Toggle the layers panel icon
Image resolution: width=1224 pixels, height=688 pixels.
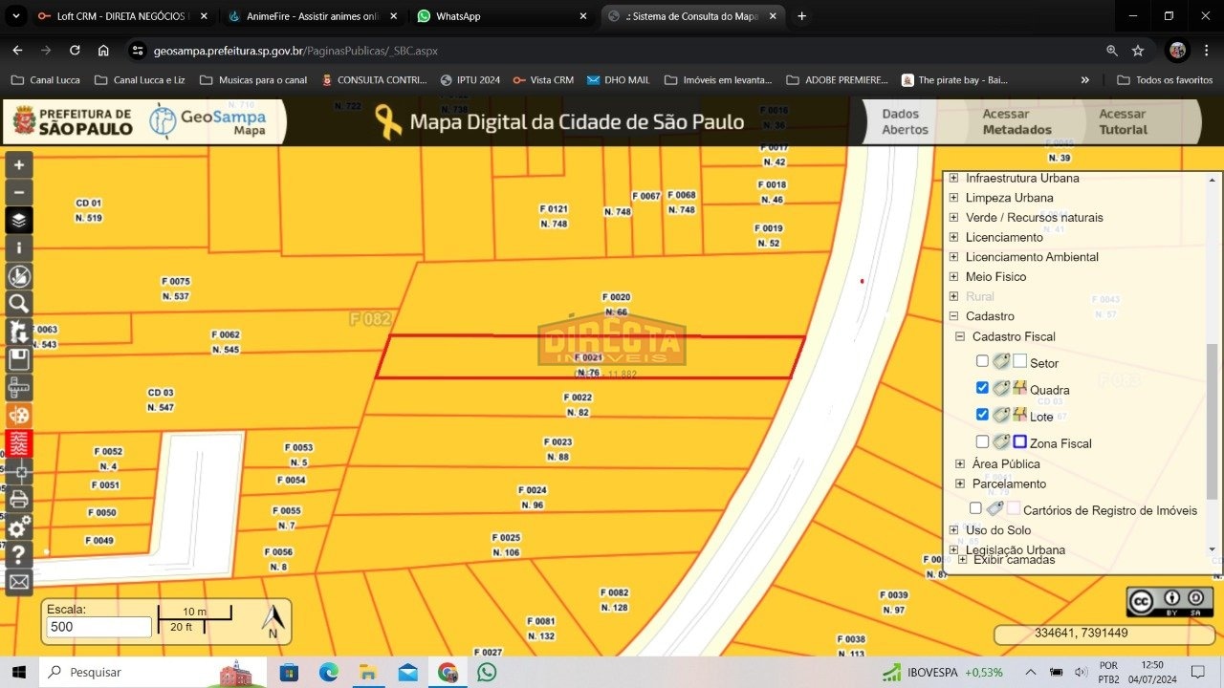pos(19,221)
